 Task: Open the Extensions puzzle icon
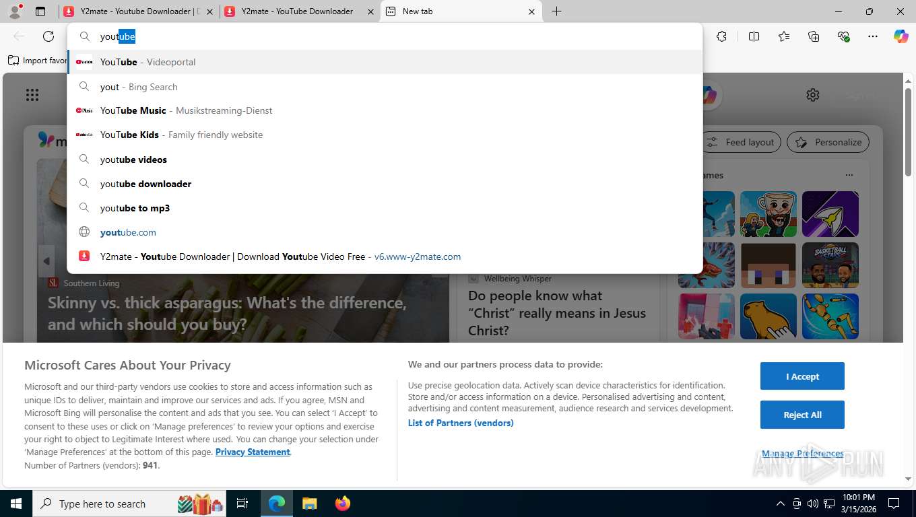coord(722,36)
